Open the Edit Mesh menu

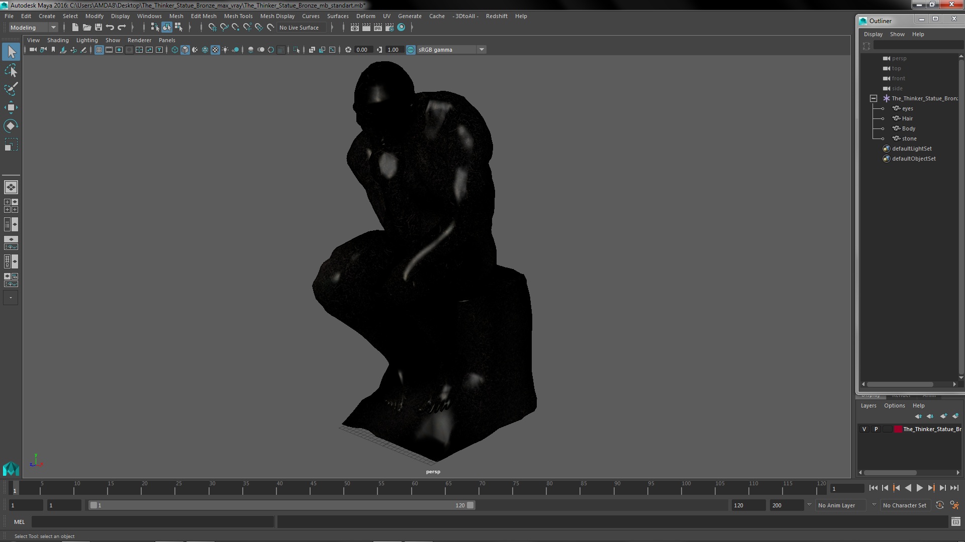(x=204, y=16)
